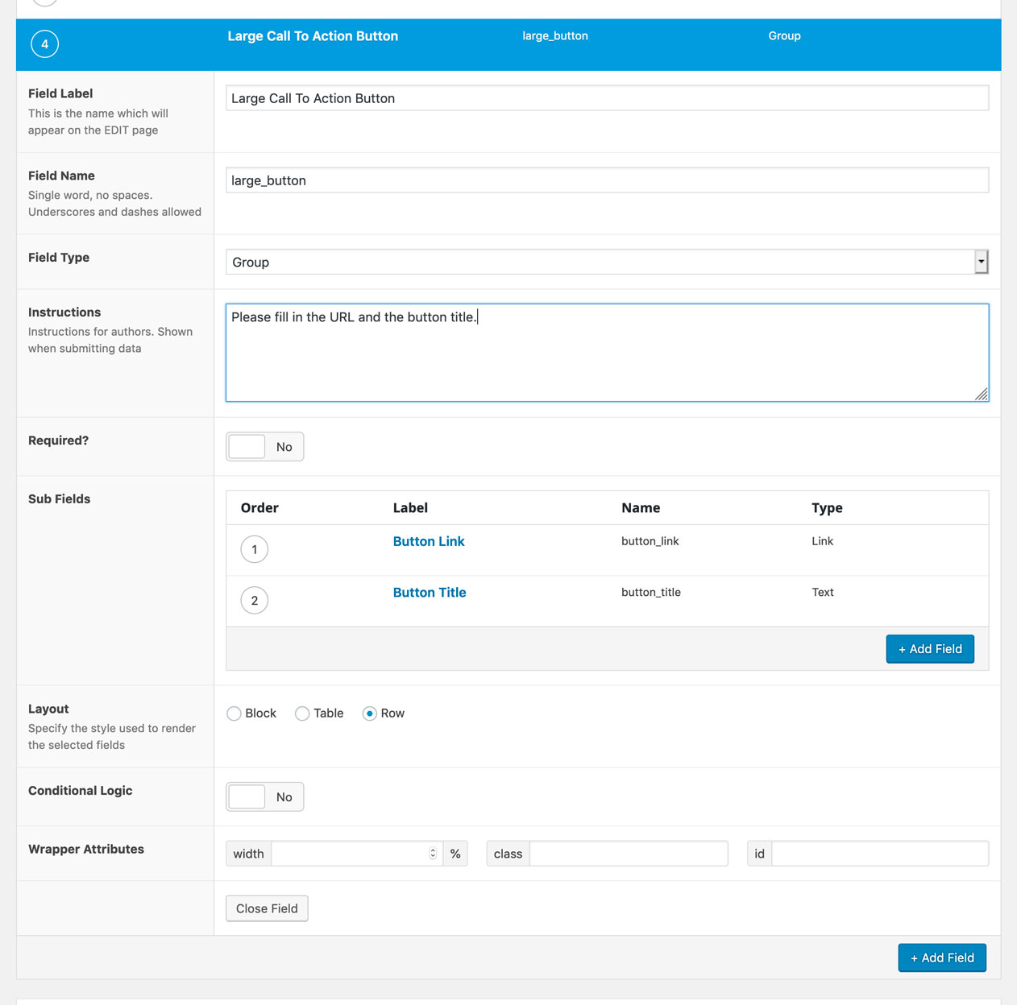Click the Name column header
The image size is (1017, 1005).
pyautogui.click(x=641, y=508)
